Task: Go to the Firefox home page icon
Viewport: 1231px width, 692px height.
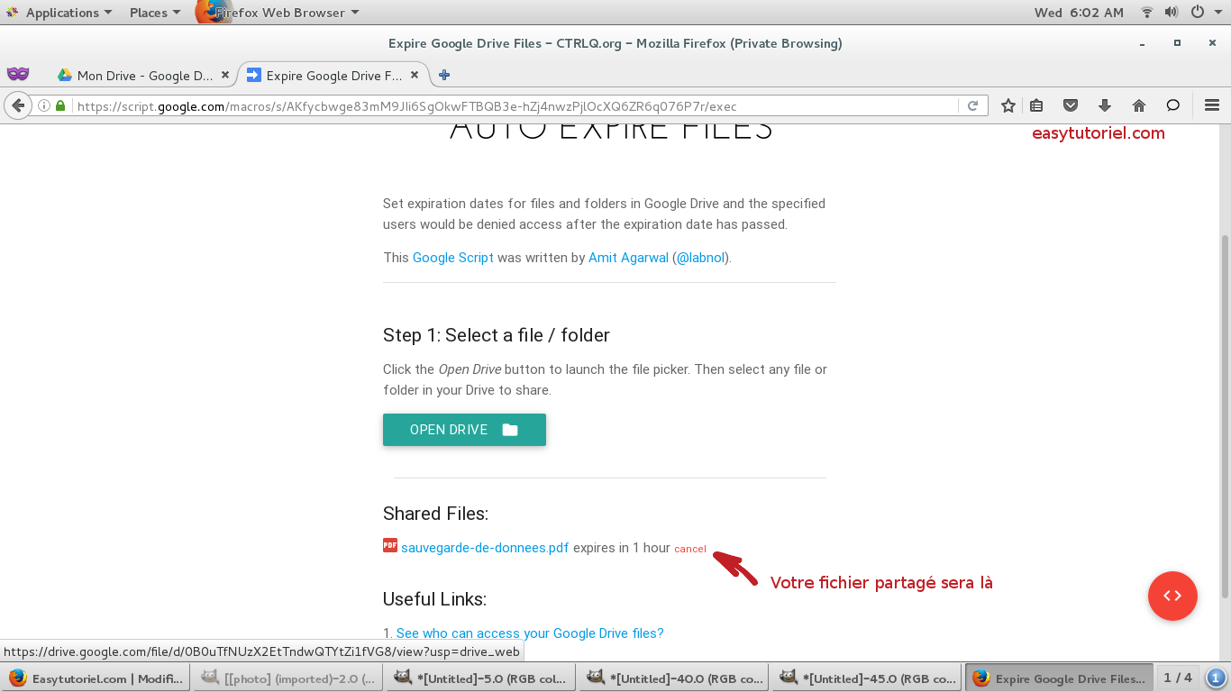Action: pos(1139,105)
